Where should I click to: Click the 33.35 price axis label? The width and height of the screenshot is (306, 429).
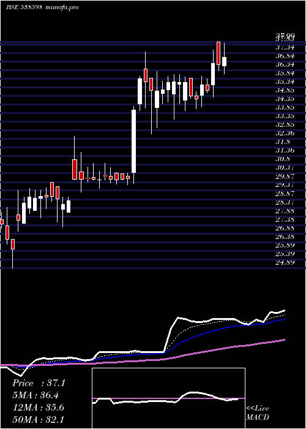285,116
